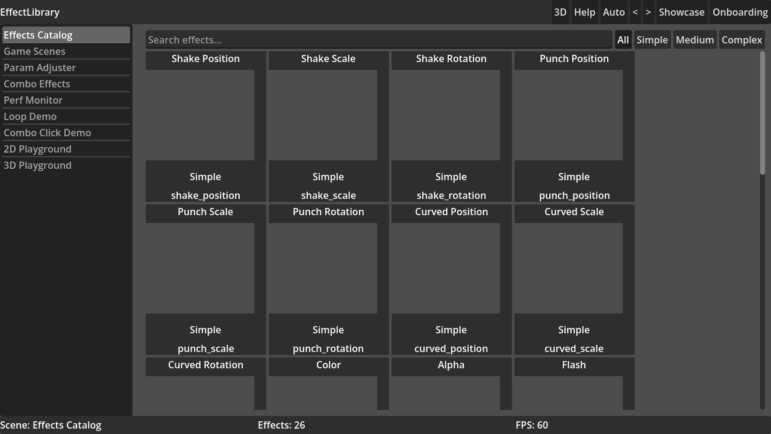Open Param Adjuster in the sidebar
771x434 pixels.
66,68
